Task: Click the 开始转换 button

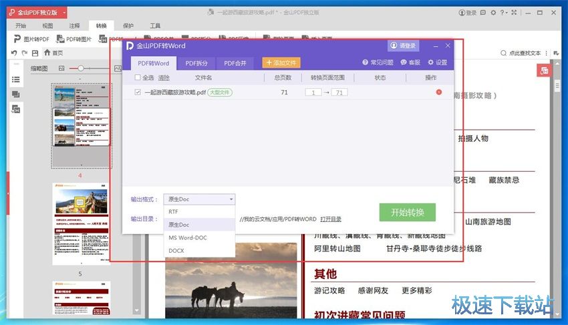Action: [x=408, y=212]
